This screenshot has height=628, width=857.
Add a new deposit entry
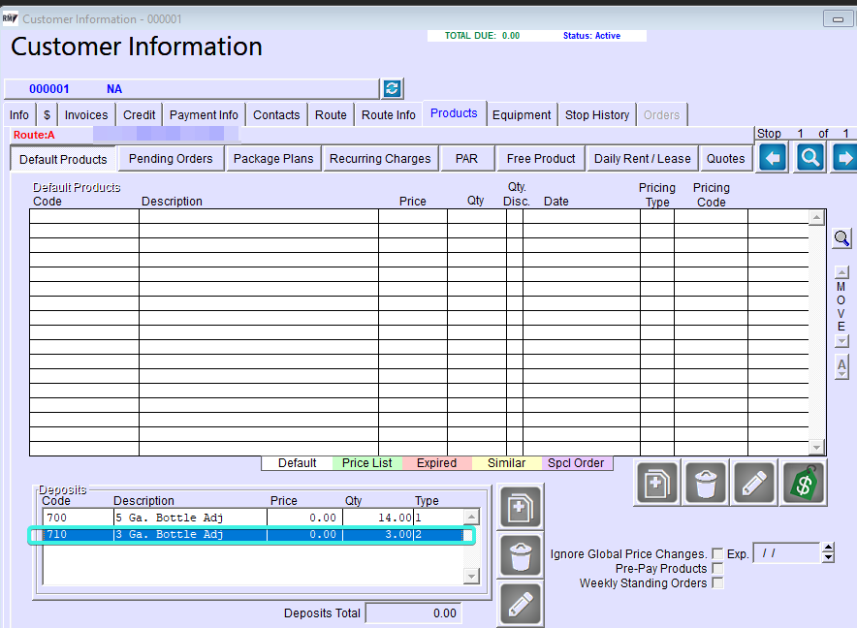[x=521, y=508]
